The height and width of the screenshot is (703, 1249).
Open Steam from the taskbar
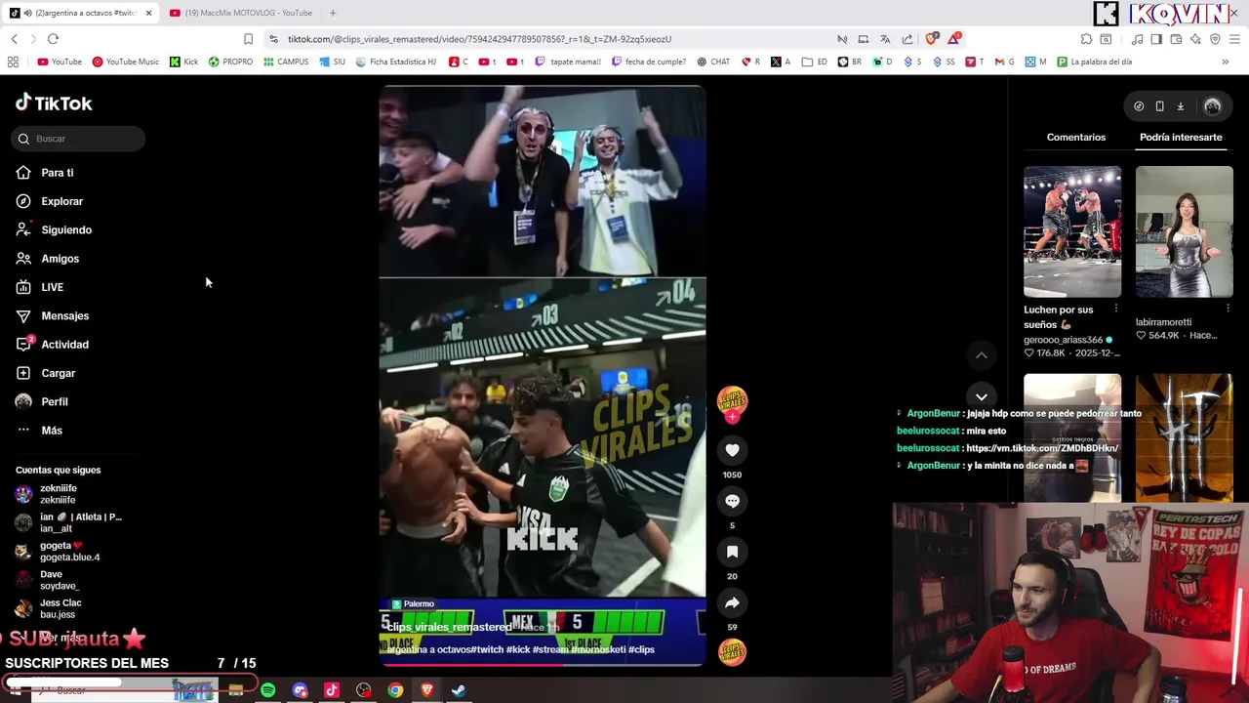pyautogui.click(x=459, y=690)
